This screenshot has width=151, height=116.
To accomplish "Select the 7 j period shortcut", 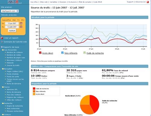I will (x=18, y=20).
